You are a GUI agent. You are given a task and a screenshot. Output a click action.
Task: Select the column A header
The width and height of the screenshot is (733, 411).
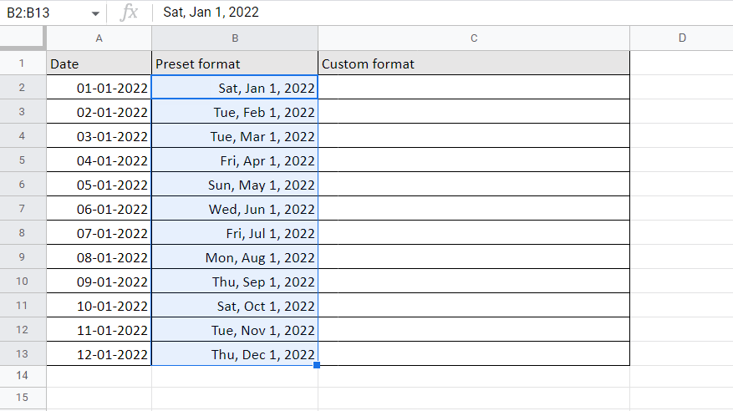pyautogui.click(x=99, y=38)
